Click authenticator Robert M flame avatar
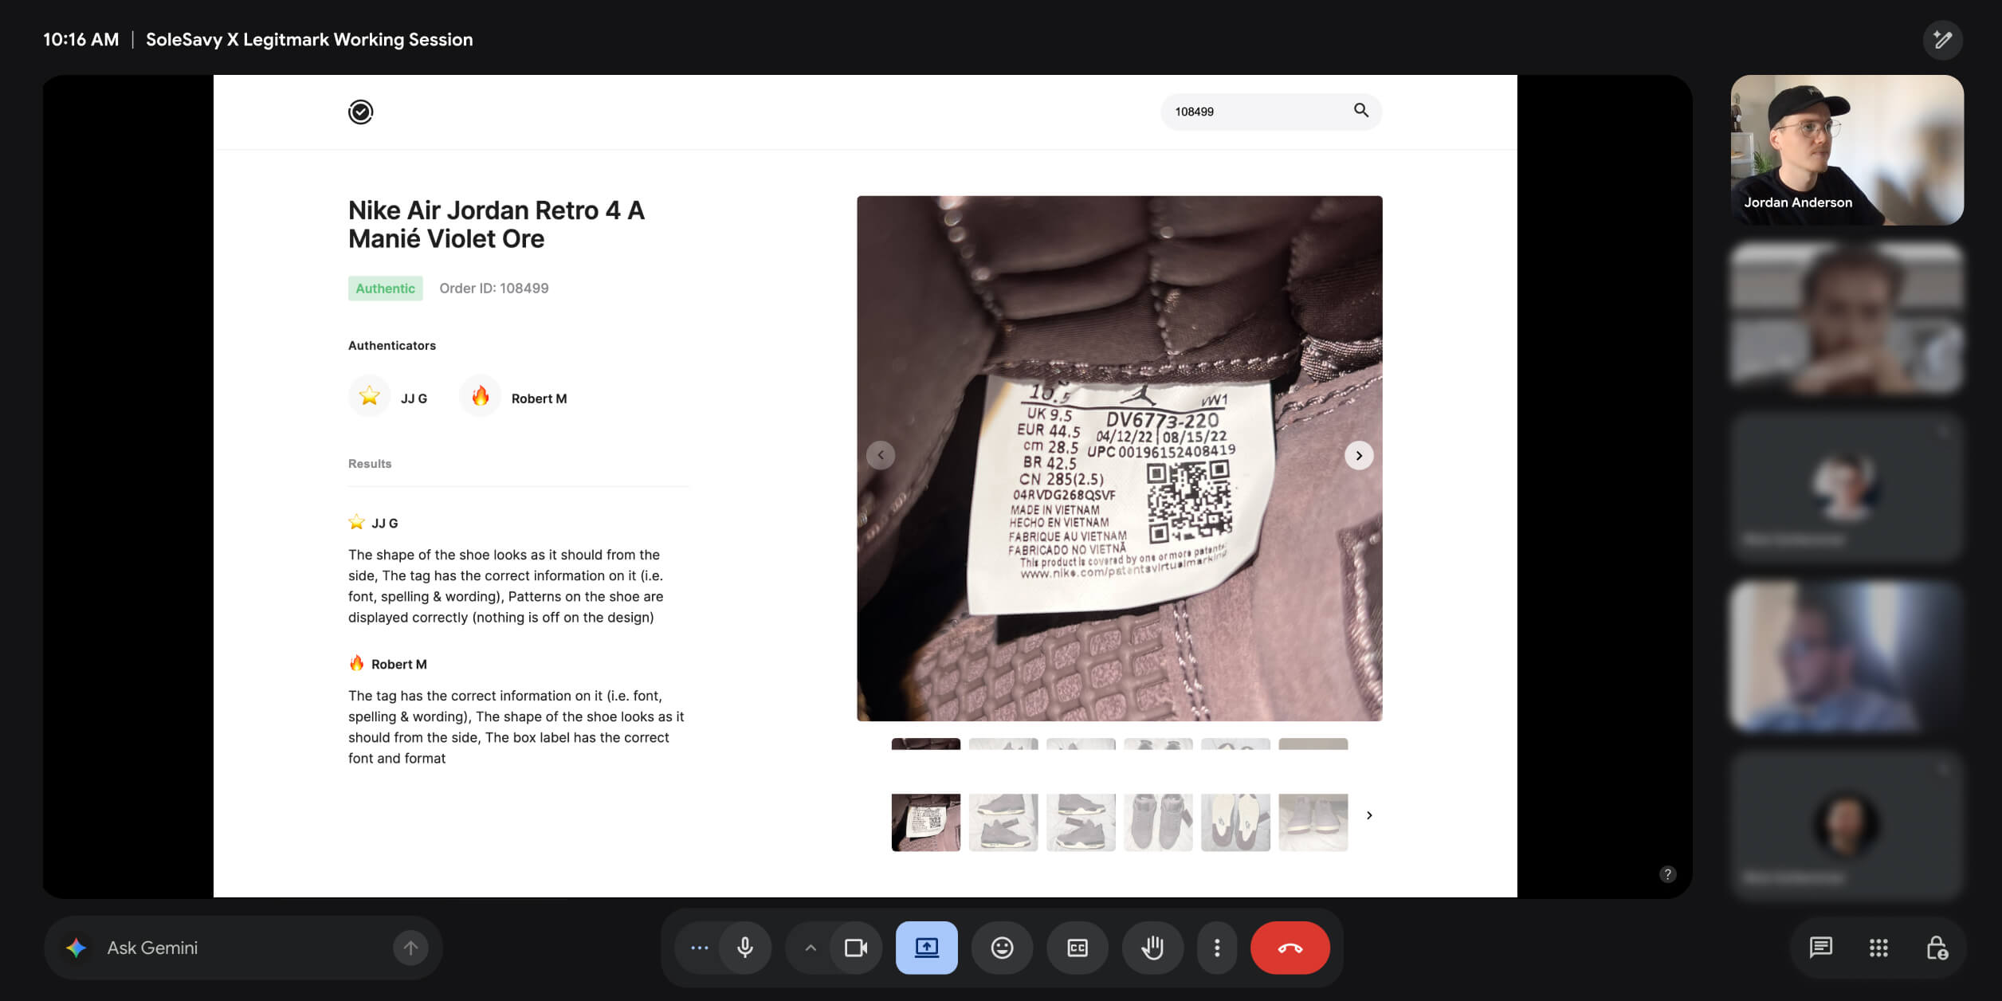2002x1001 pixels. point(480,396)
